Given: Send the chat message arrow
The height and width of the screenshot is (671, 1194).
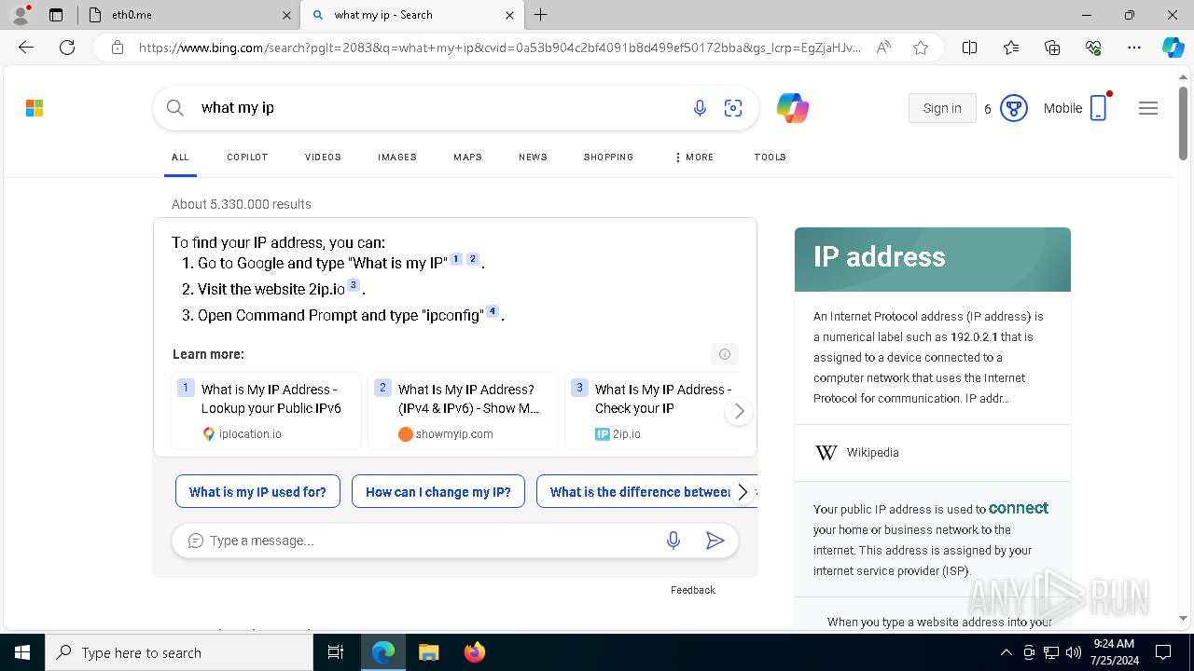Looking at the screenshot, I should 715,541.
